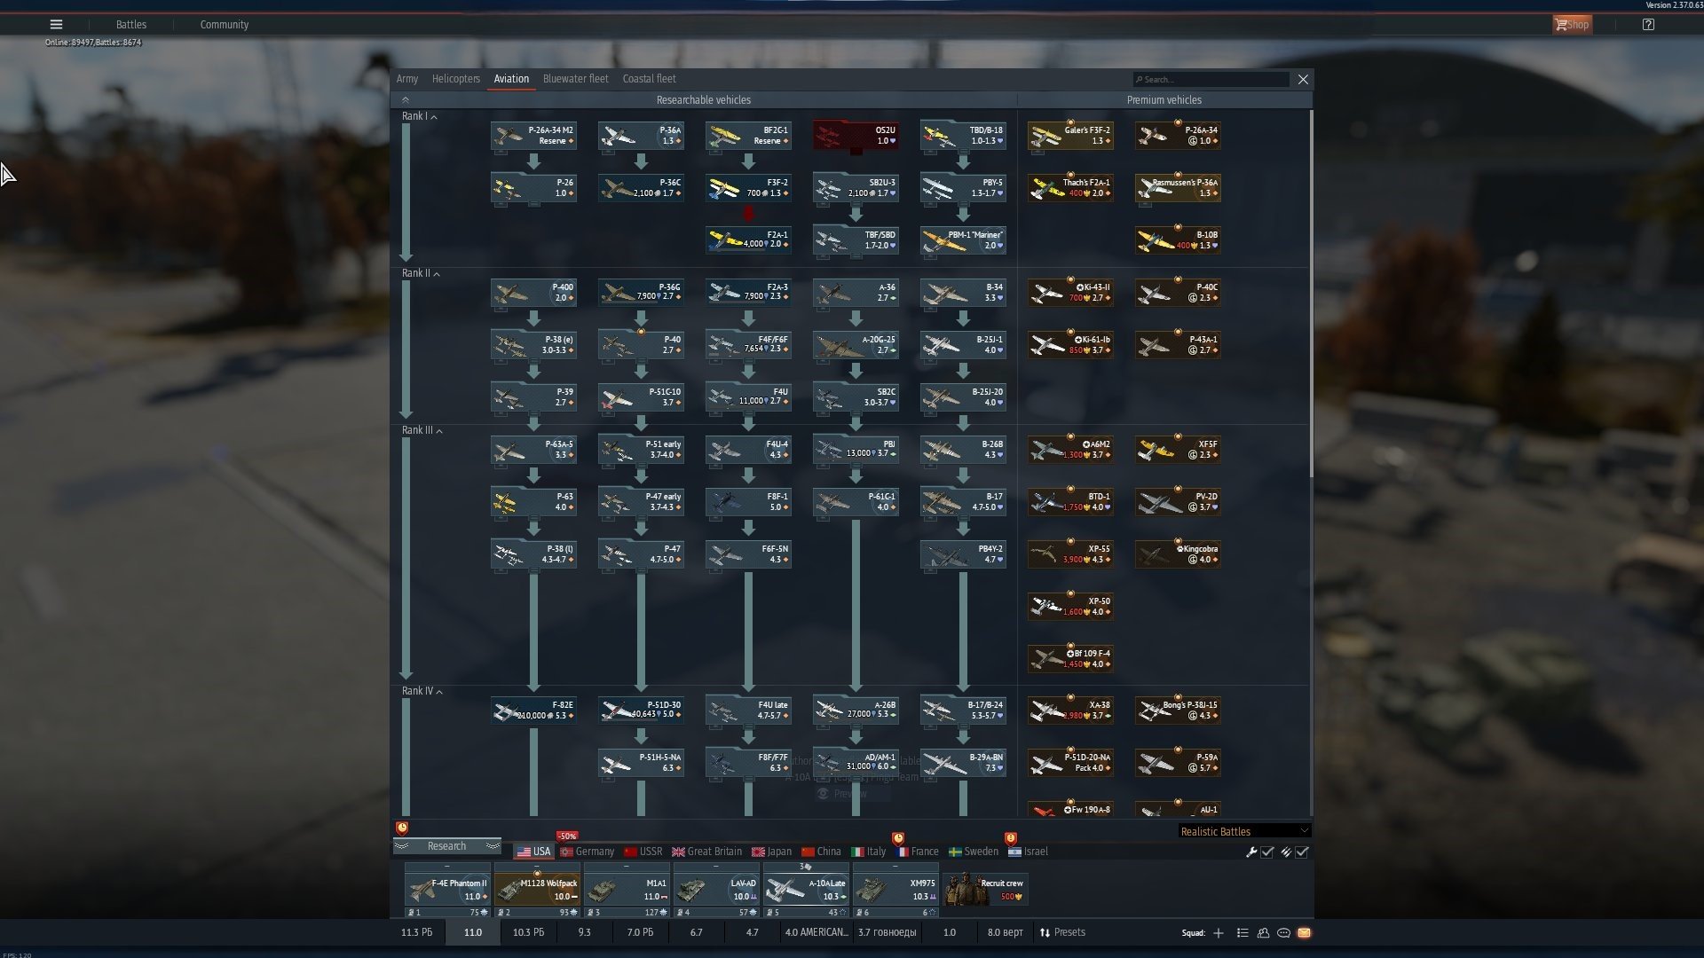Open the Community menu
The width and height of the screenshot is (1704, 958).
[224, 25]
